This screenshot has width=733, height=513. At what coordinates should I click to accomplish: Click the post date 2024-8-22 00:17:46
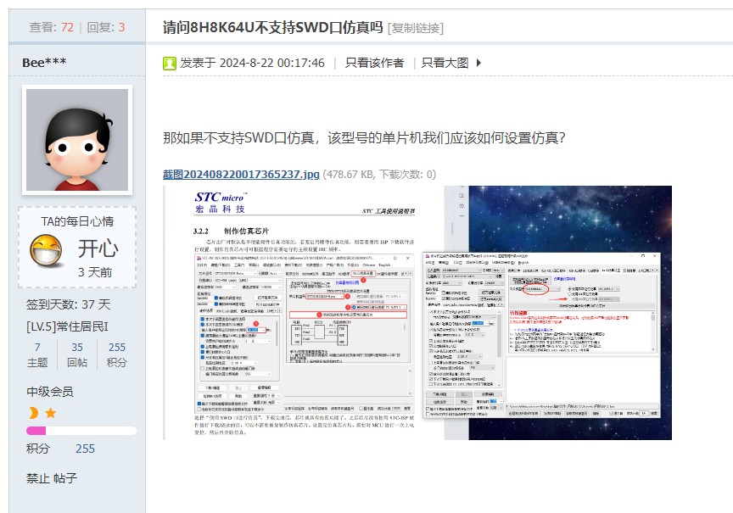[271, 63]
